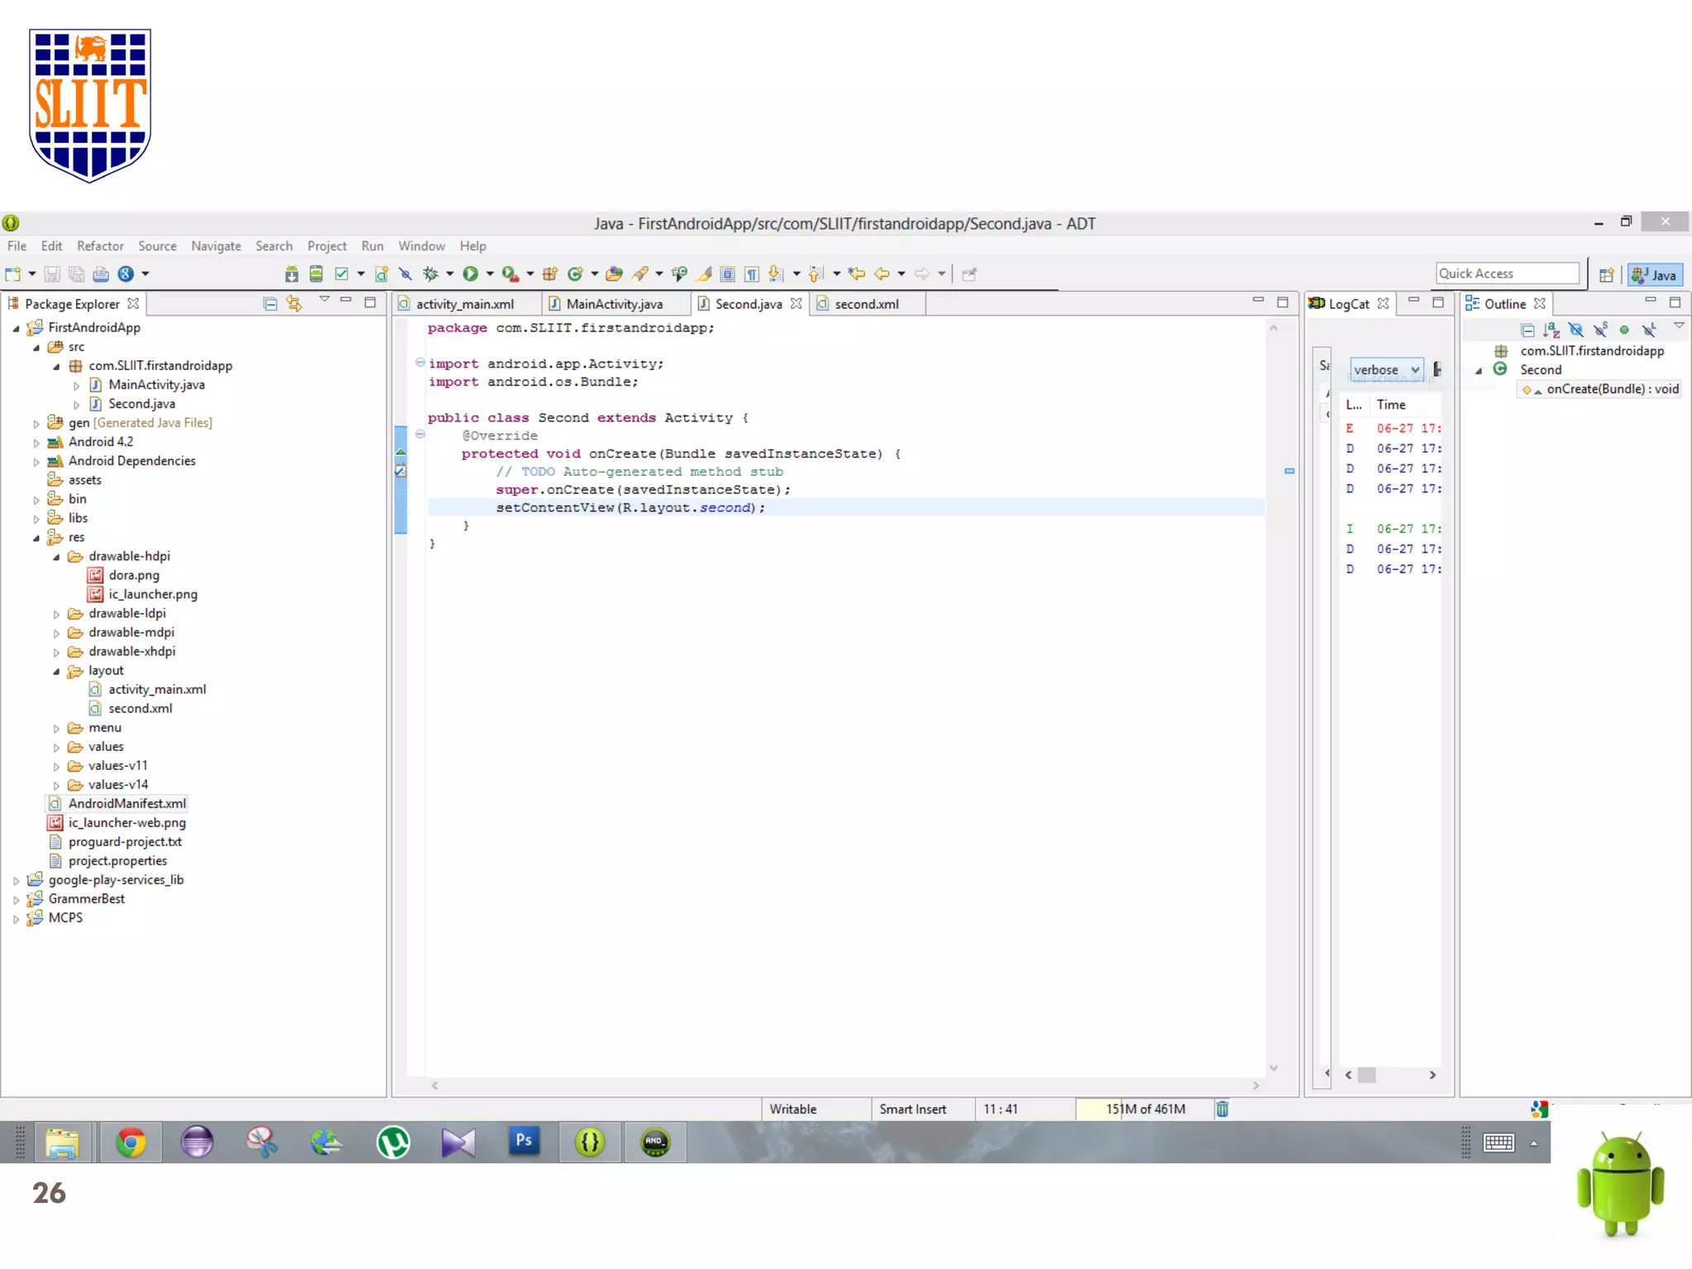Open the Refactor menu

tap(100, 245)
